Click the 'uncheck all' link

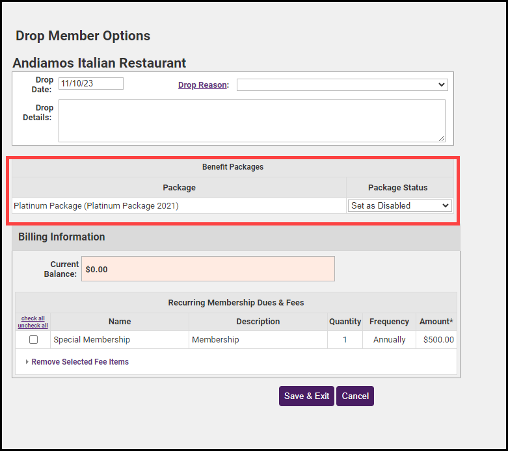pos(33,326)
